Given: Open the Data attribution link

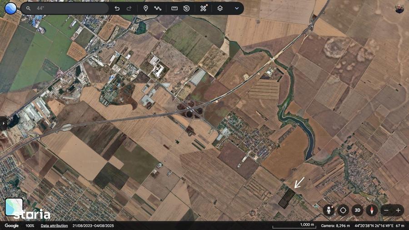Looking at the screenshot, I should [54, 225].
